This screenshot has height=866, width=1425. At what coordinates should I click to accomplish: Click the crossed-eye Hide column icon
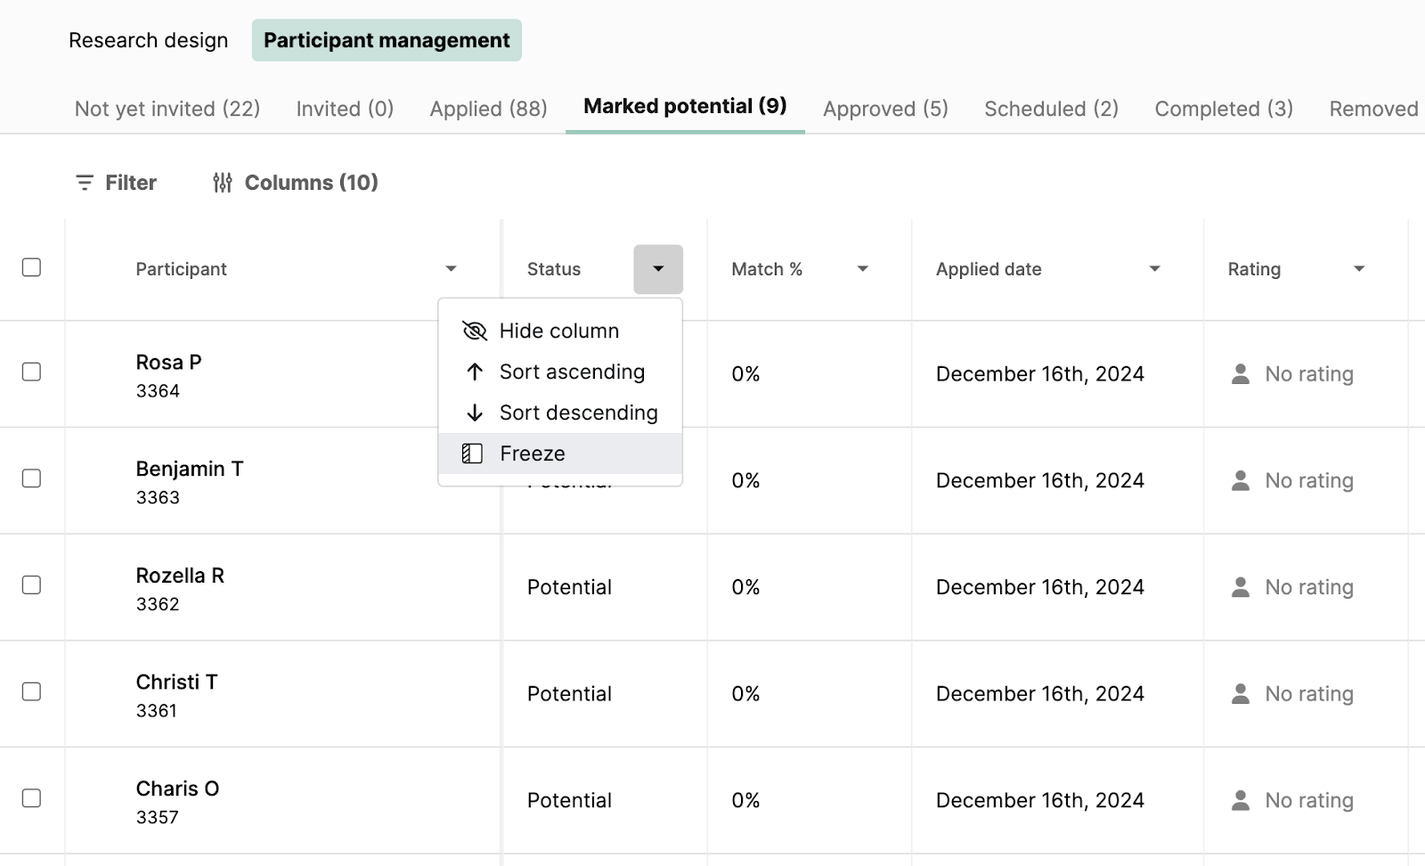(x=475, y=331)
